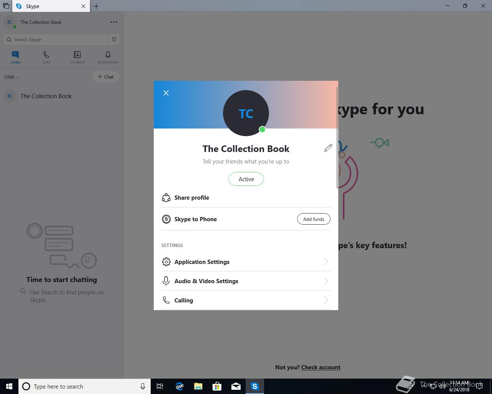Open Skype to Phone entry
This screenshot has width=492, height=394.
tap(229, 219)
